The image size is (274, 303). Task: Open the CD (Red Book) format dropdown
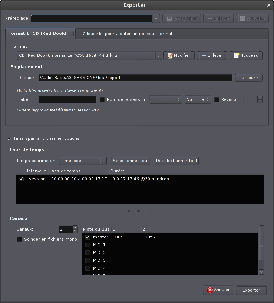pyautogui.click(x=89, y=56)
